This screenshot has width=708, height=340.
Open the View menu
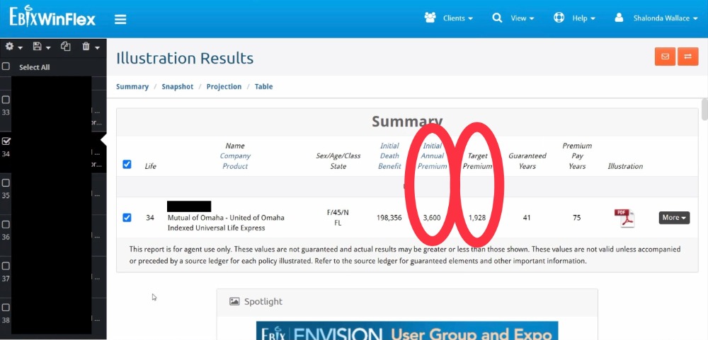pyautogui.click(x=513, y=18)
